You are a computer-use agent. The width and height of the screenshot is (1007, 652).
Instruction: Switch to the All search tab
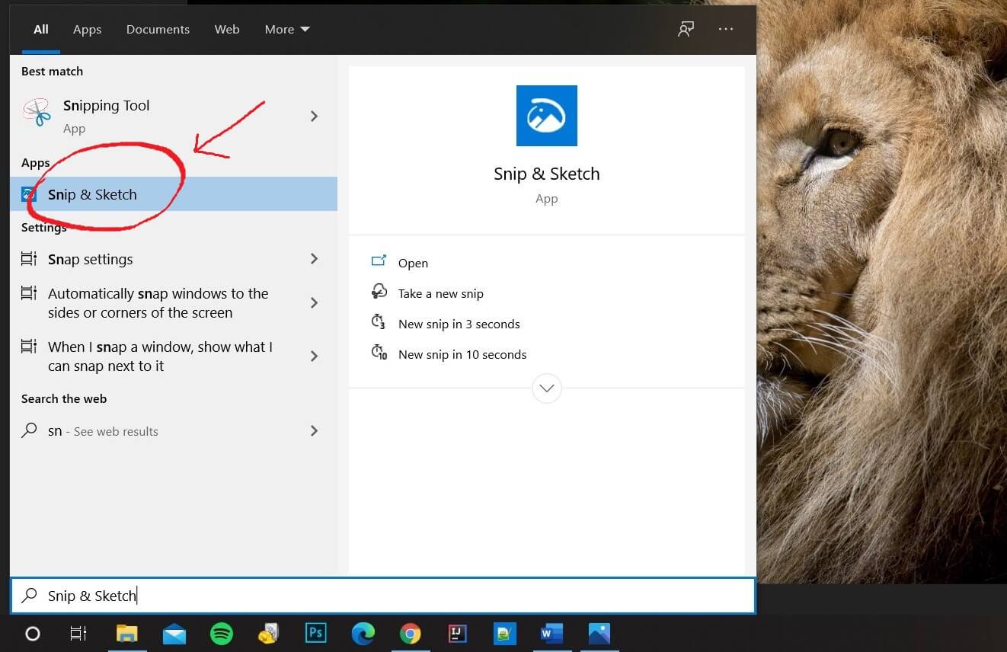[x=41, y=29]
